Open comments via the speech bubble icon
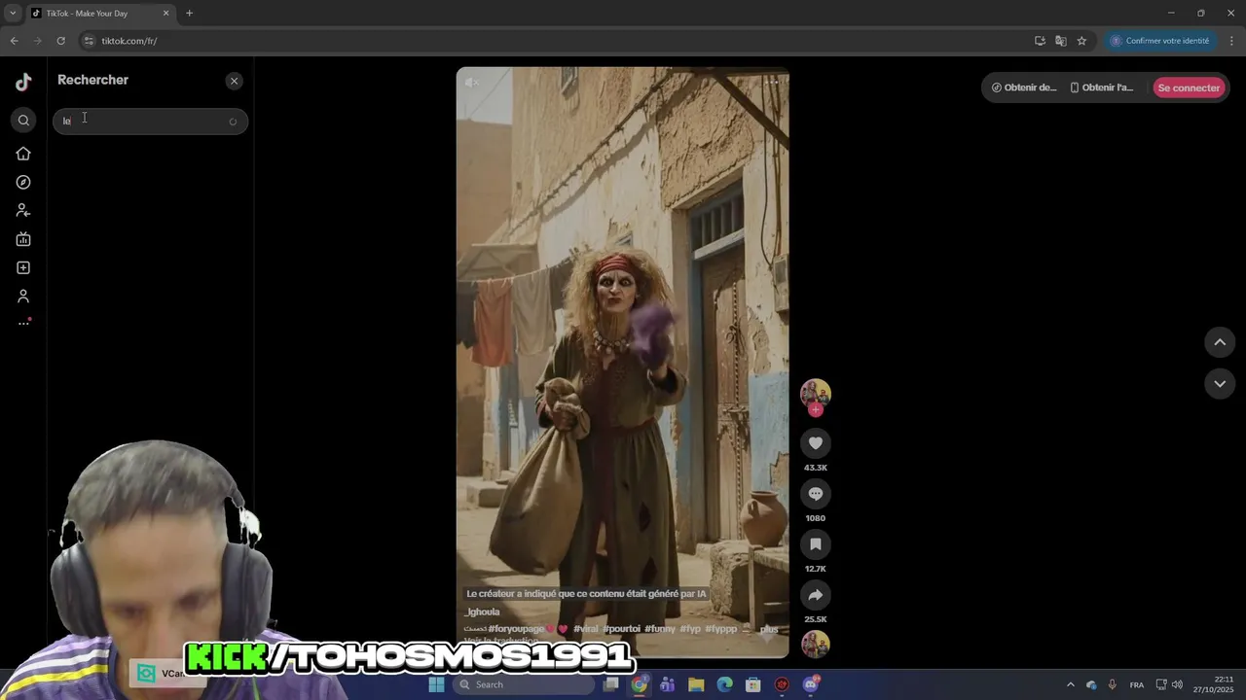The image size is (1246, 700). pyautogui.click(x=816, y=494)
